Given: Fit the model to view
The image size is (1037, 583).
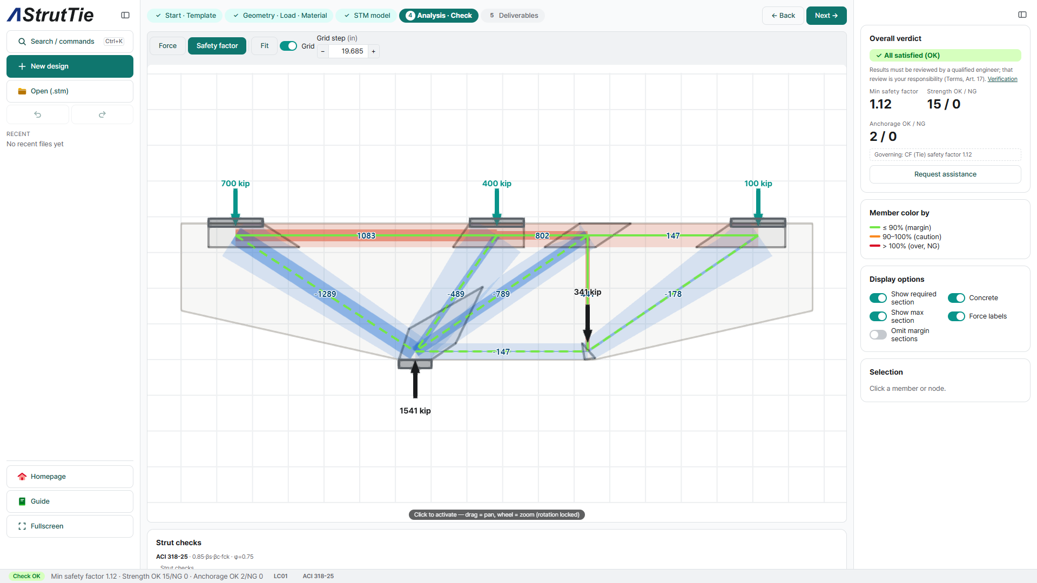Looking at the screenshot, I should point(264,46).
